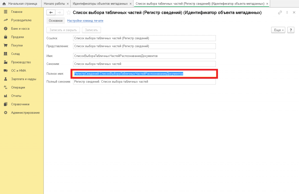The image size is (299, 194).
Task: Click into the Ссылка field
Action: [144, 38]
